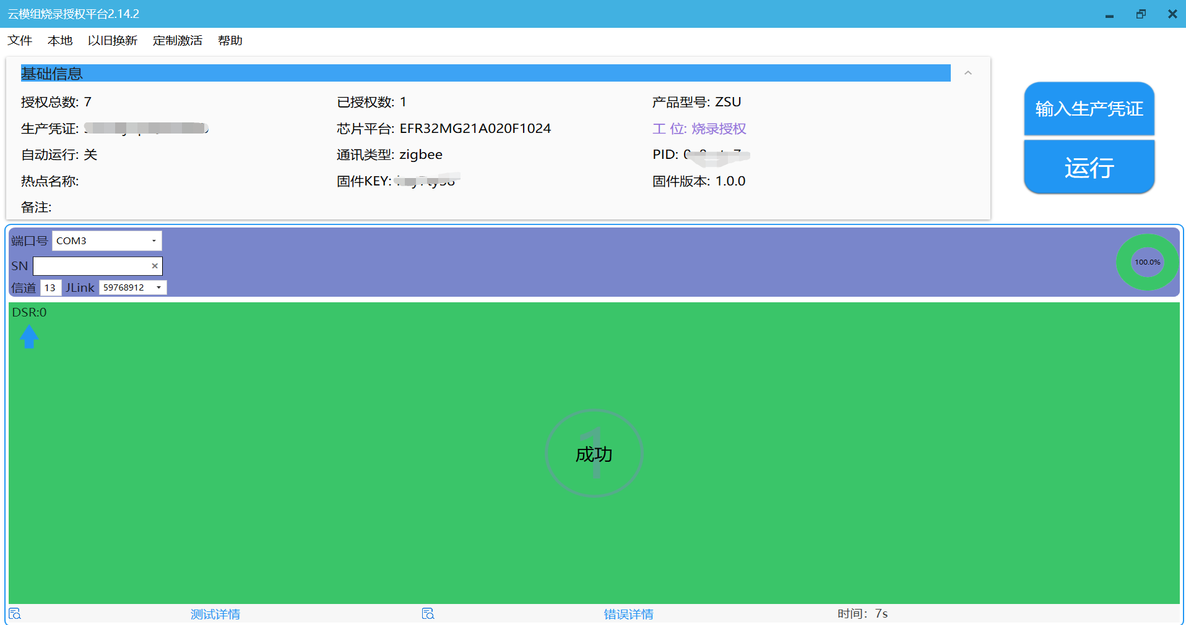Collapse the 基础信息 panel chevron
The height and width of the screenshot is (625, 1186).
(x=968, y=73)
